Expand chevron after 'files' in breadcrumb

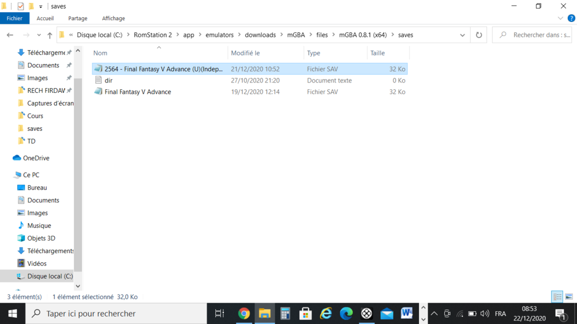pyautogui.click(x=334, y=35)
